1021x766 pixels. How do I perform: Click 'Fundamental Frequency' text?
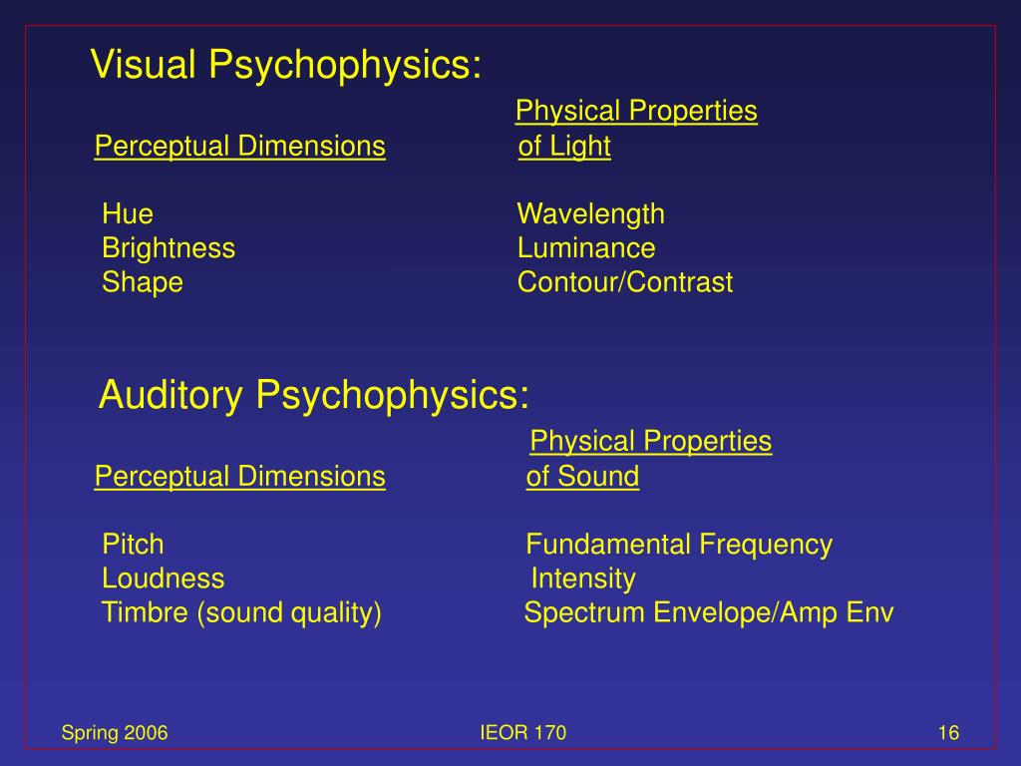[679, 545]
